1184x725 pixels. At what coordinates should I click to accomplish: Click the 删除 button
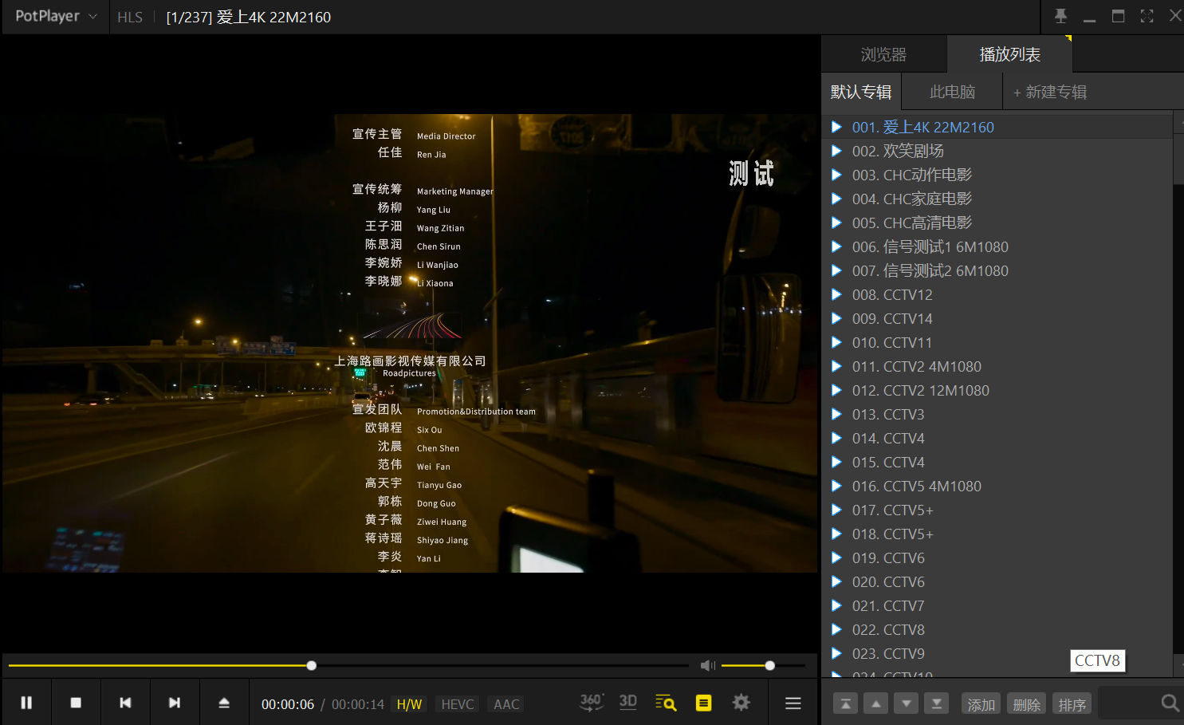(1027, 704)
